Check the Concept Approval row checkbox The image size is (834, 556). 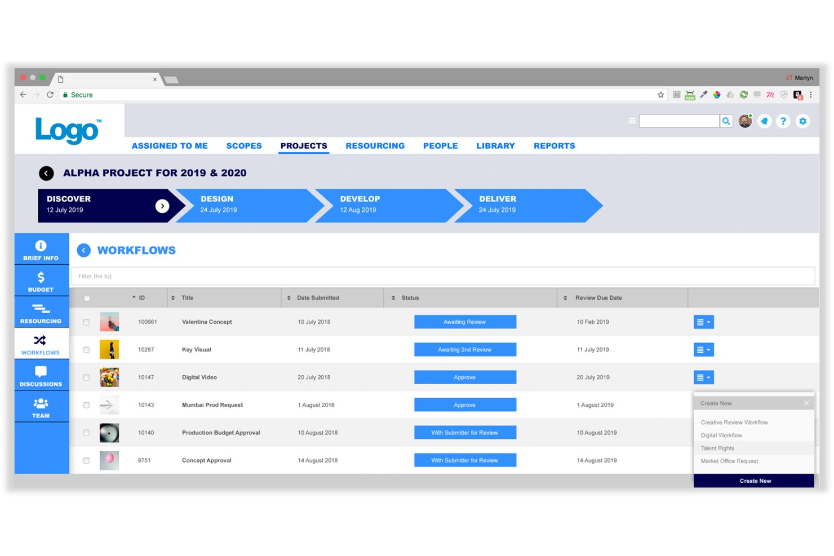86,460
